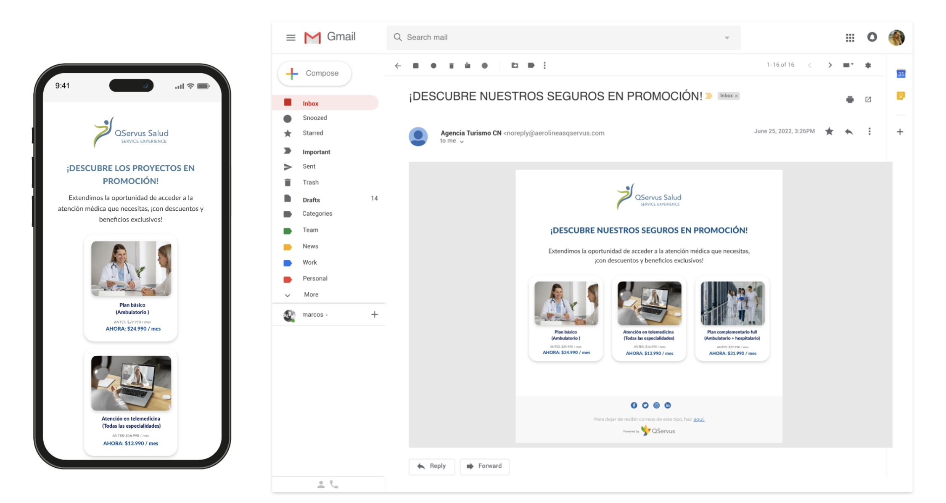Click the Compose button
Image resolution: width=946 pixels, height=503 pixels.
coord(314,73)
